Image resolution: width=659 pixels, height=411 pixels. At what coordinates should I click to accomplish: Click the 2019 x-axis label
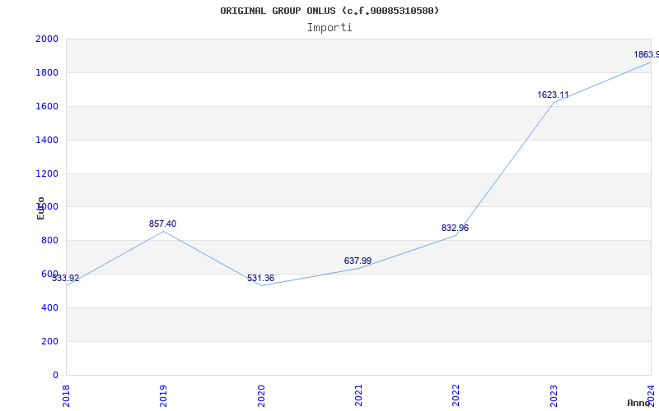pos(163,396)
